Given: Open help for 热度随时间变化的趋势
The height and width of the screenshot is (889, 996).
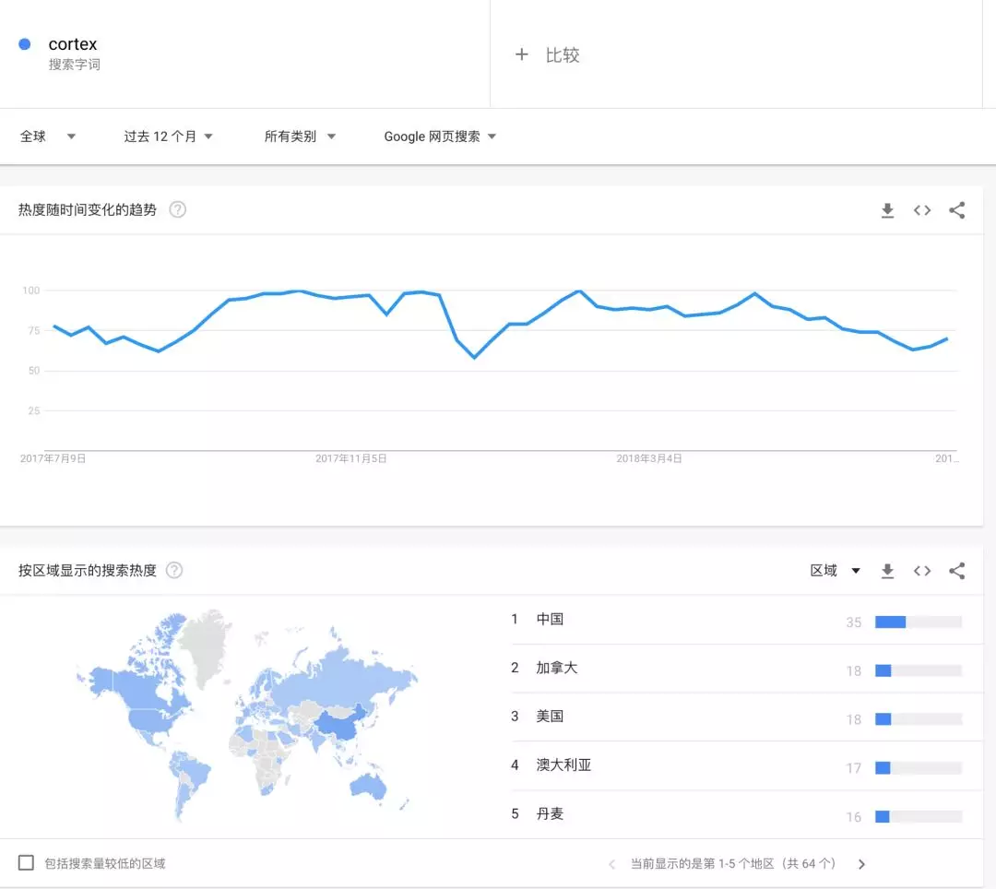Looking at the screenshot, I should pyautogui.click(x=178, y=209).
